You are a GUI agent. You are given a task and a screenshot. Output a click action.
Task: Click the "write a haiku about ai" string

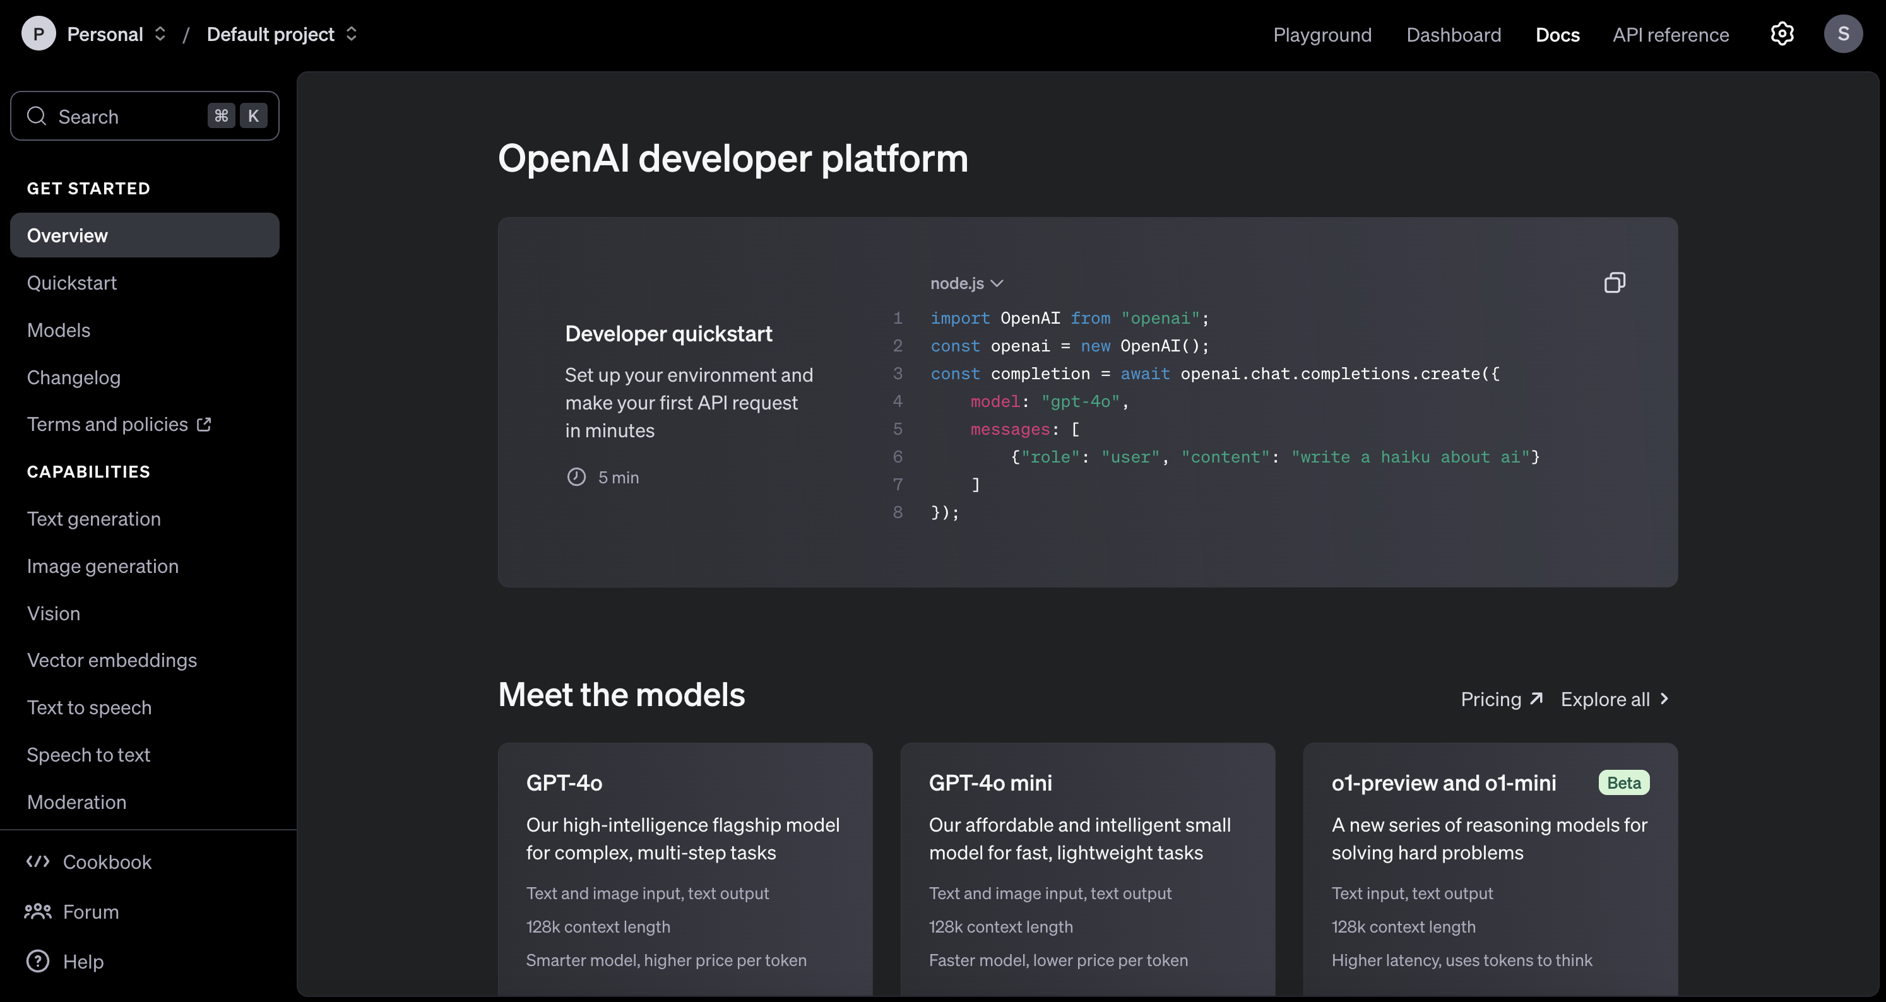(1410, 457)
